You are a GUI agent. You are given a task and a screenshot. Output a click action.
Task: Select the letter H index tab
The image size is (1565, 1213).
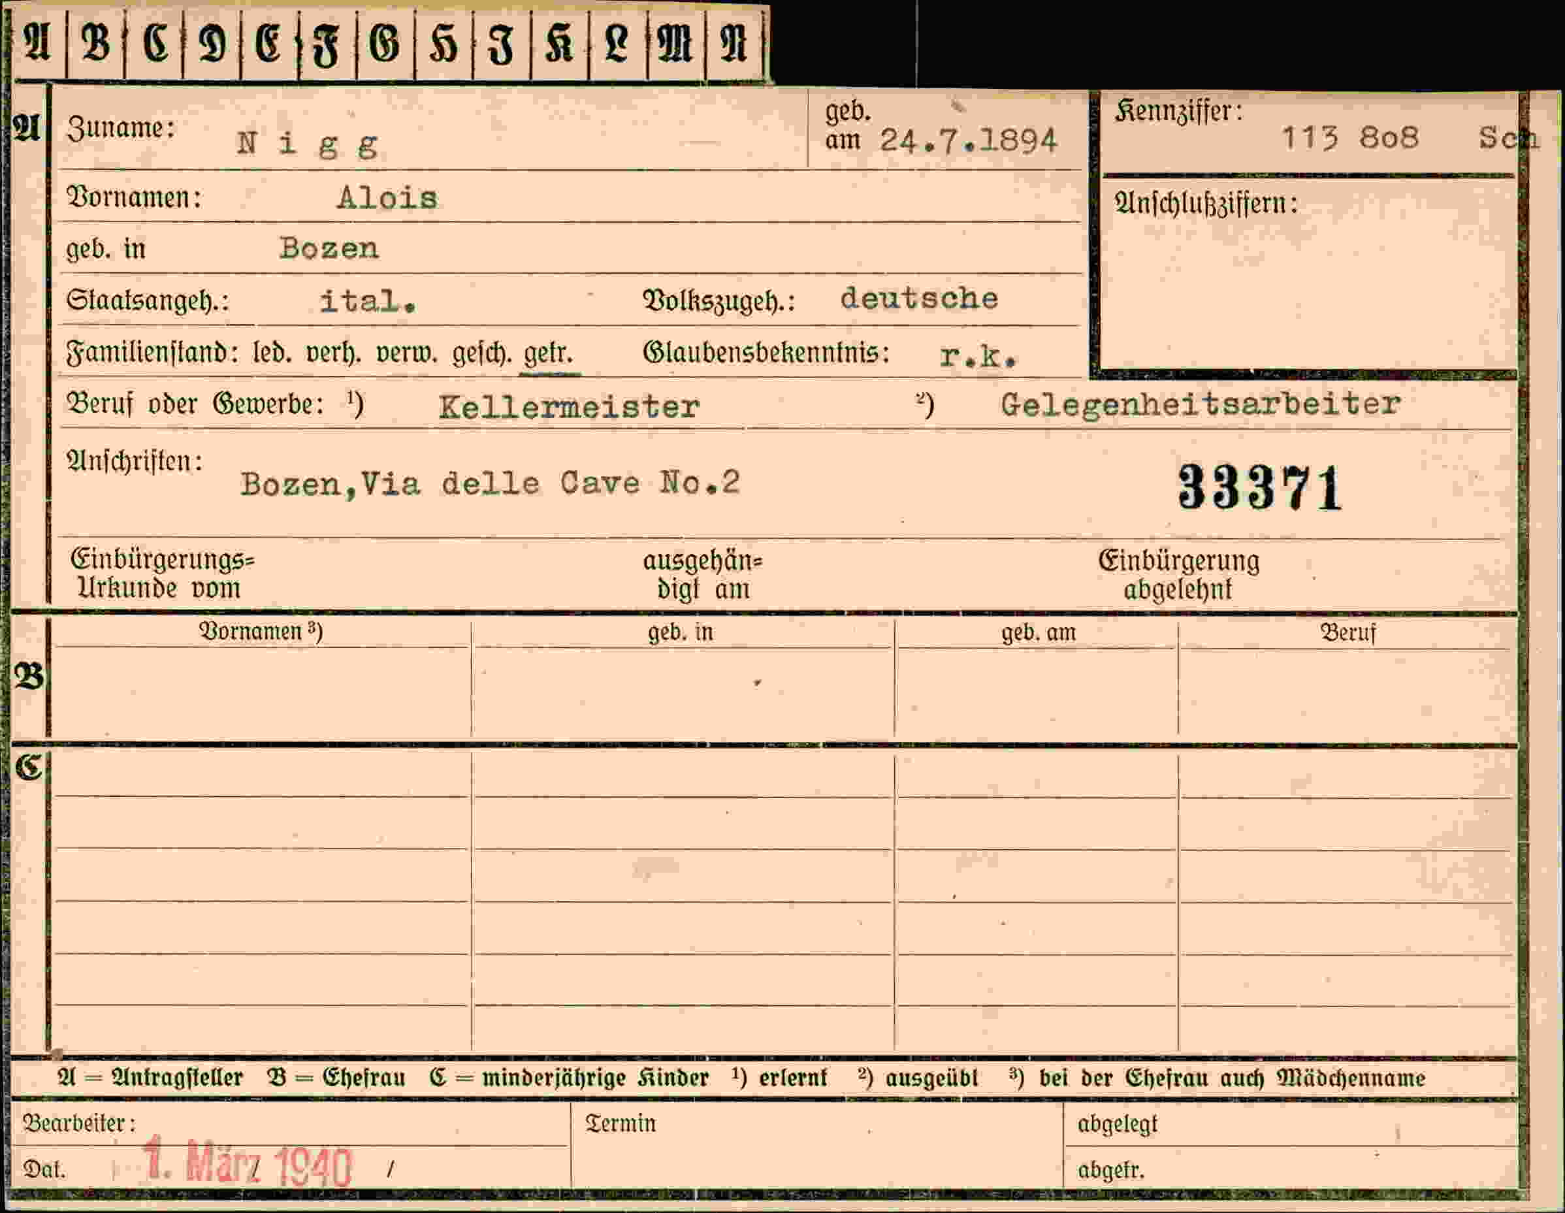tap(444, 44)
